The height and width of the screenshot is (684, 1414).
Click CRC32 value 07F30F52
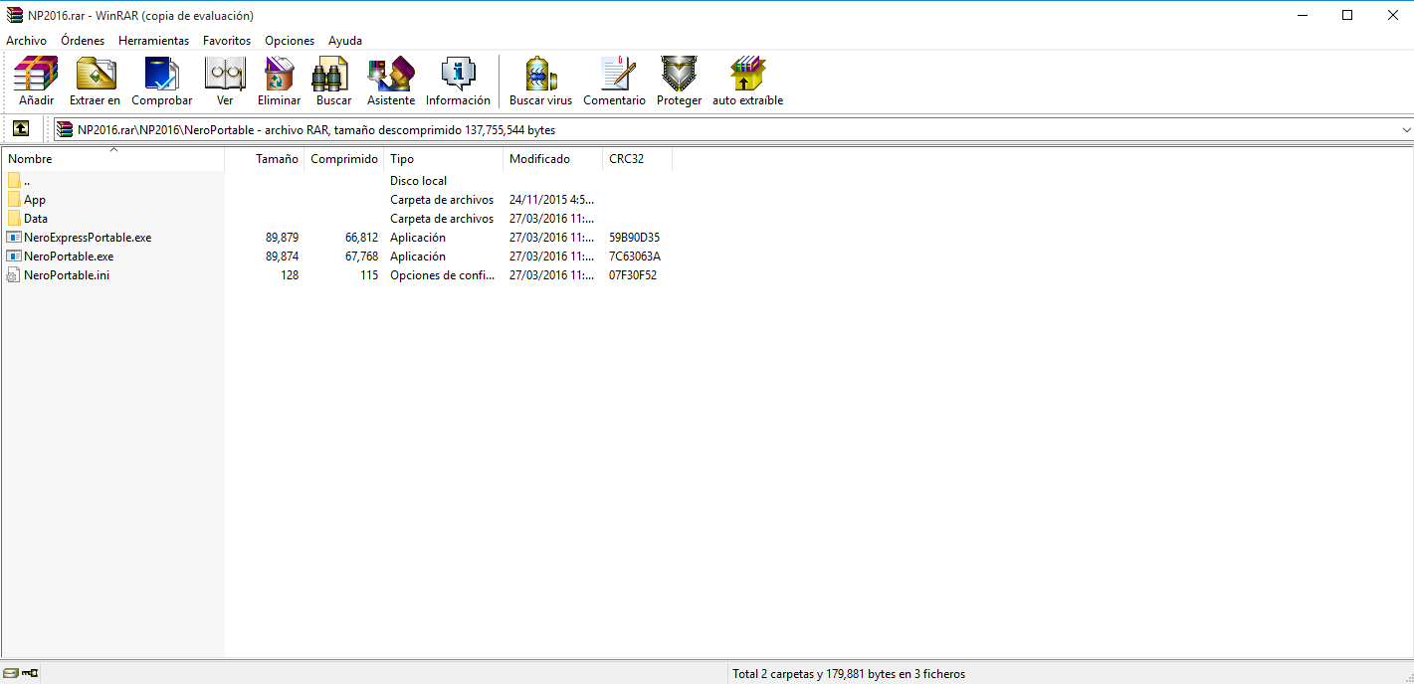[633, 275]
